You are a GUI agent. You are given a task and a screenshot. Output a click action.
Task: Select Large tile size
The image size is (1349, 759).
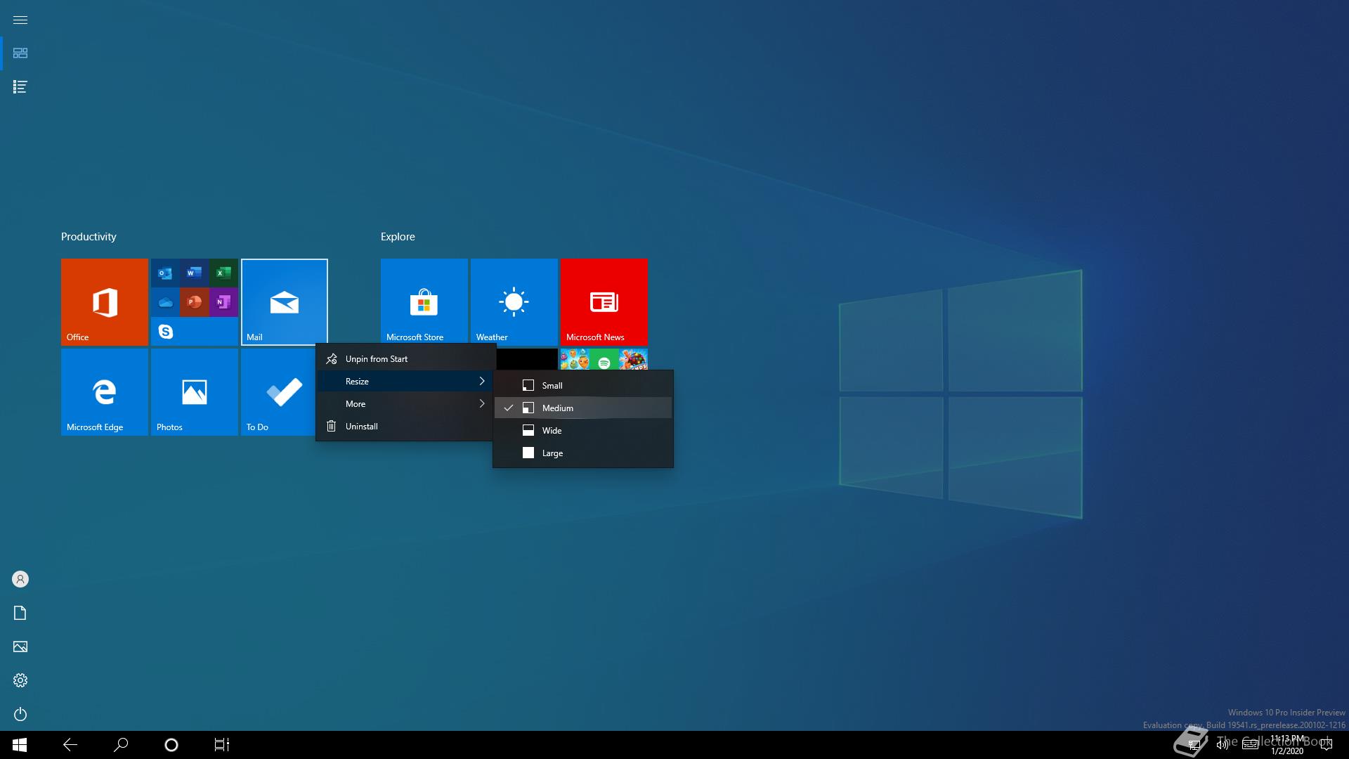pos(583,453)
